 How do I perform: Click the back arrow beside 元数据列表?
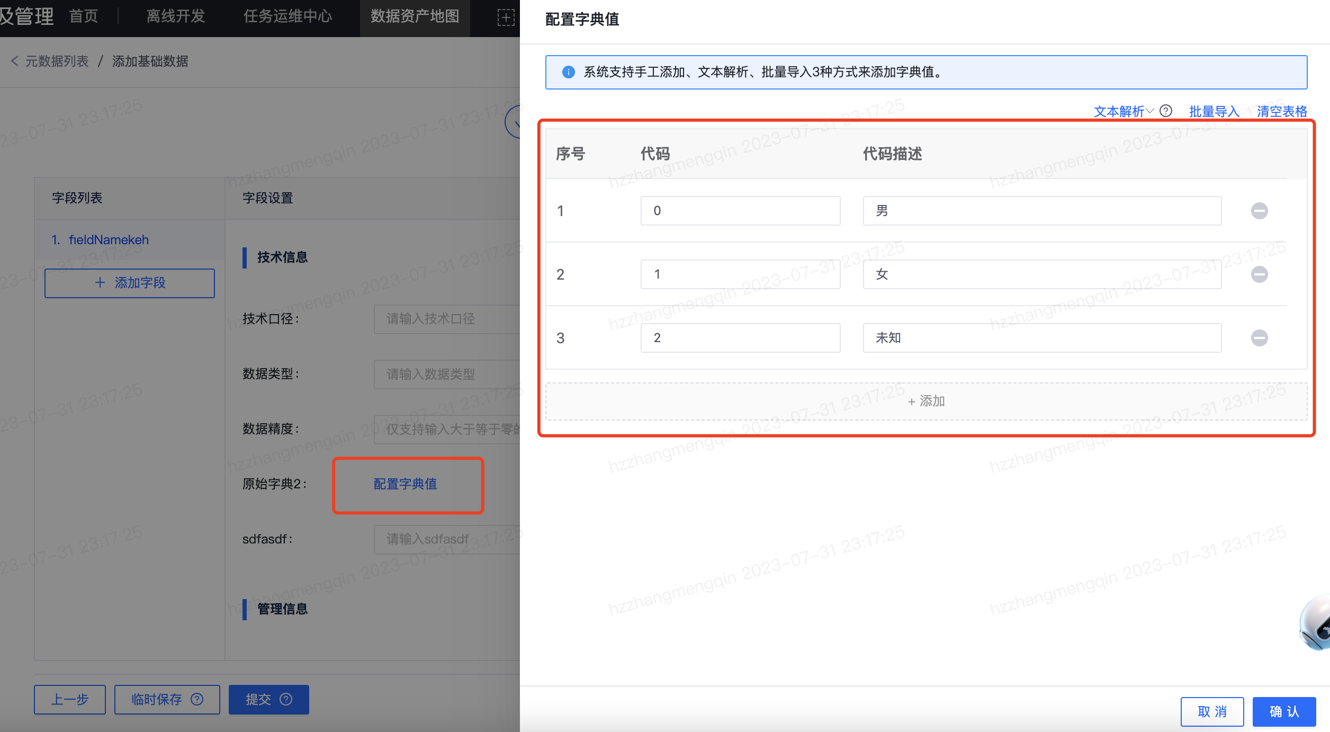15,61
